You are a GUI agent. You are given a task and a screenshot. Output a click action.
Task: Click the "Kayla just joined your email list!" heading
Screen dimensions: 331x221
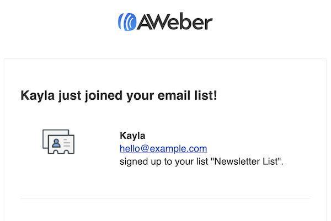click(119, 95)
